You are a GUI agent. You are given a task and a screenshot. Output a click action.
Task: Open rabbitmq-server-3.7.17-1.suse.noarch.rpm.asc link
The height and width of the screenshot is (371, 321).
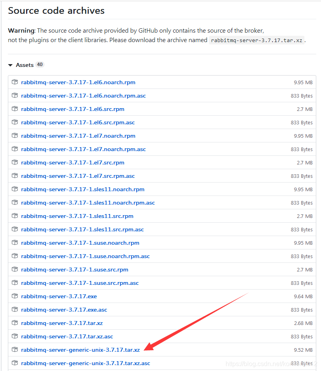85,256
